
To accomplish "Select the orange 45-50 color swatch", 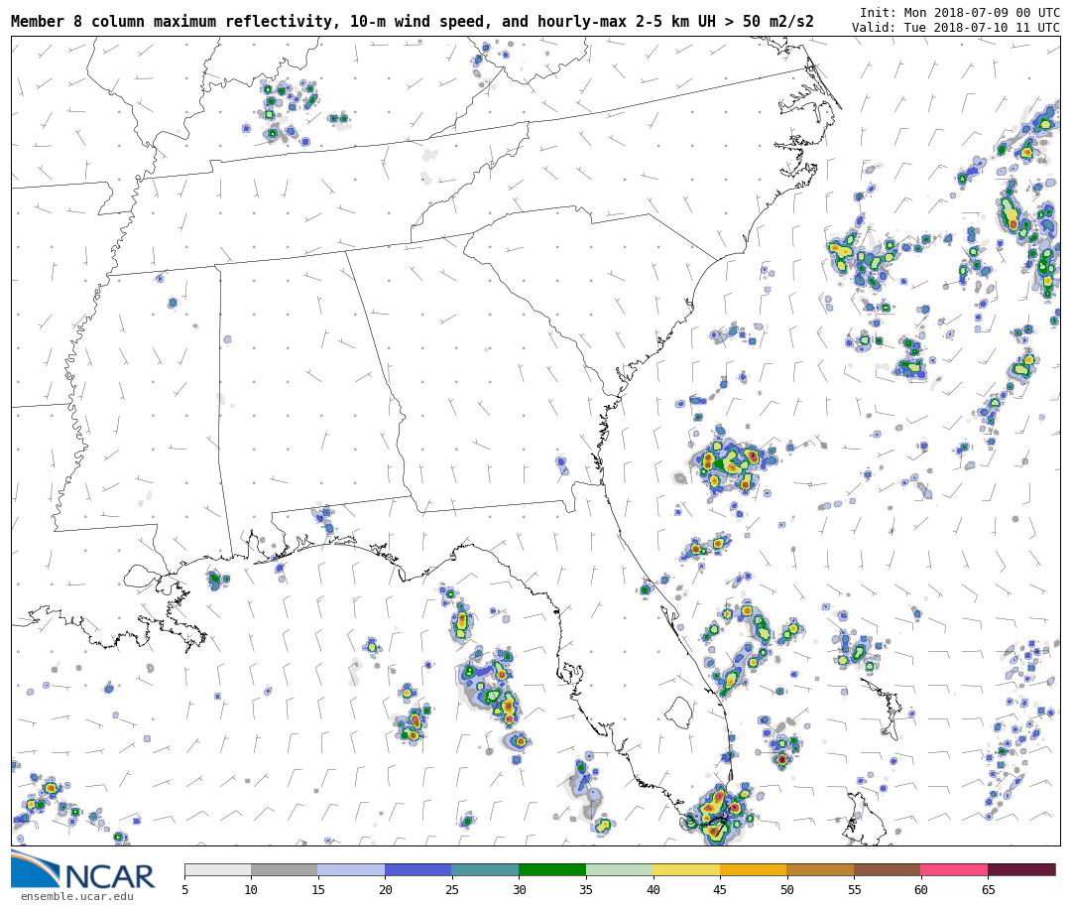I will (x=754, y=869).
